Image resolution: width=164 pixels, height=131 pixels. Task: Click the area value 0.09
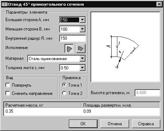(x=87, y=111)
